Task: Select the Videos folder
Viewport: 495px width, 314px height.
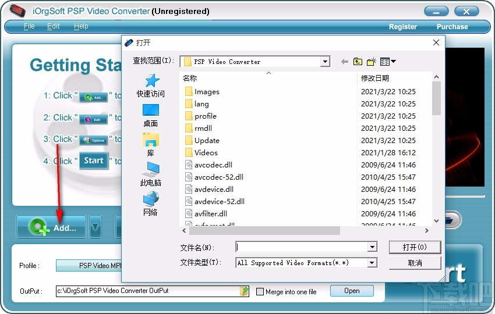Action: point(201,152)
